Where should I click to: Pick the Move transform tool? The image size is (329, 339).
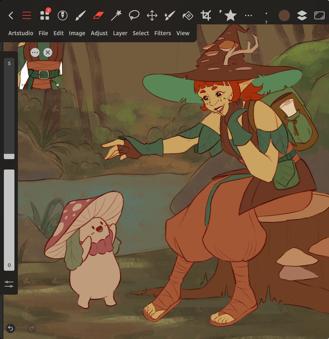[152, 15]
